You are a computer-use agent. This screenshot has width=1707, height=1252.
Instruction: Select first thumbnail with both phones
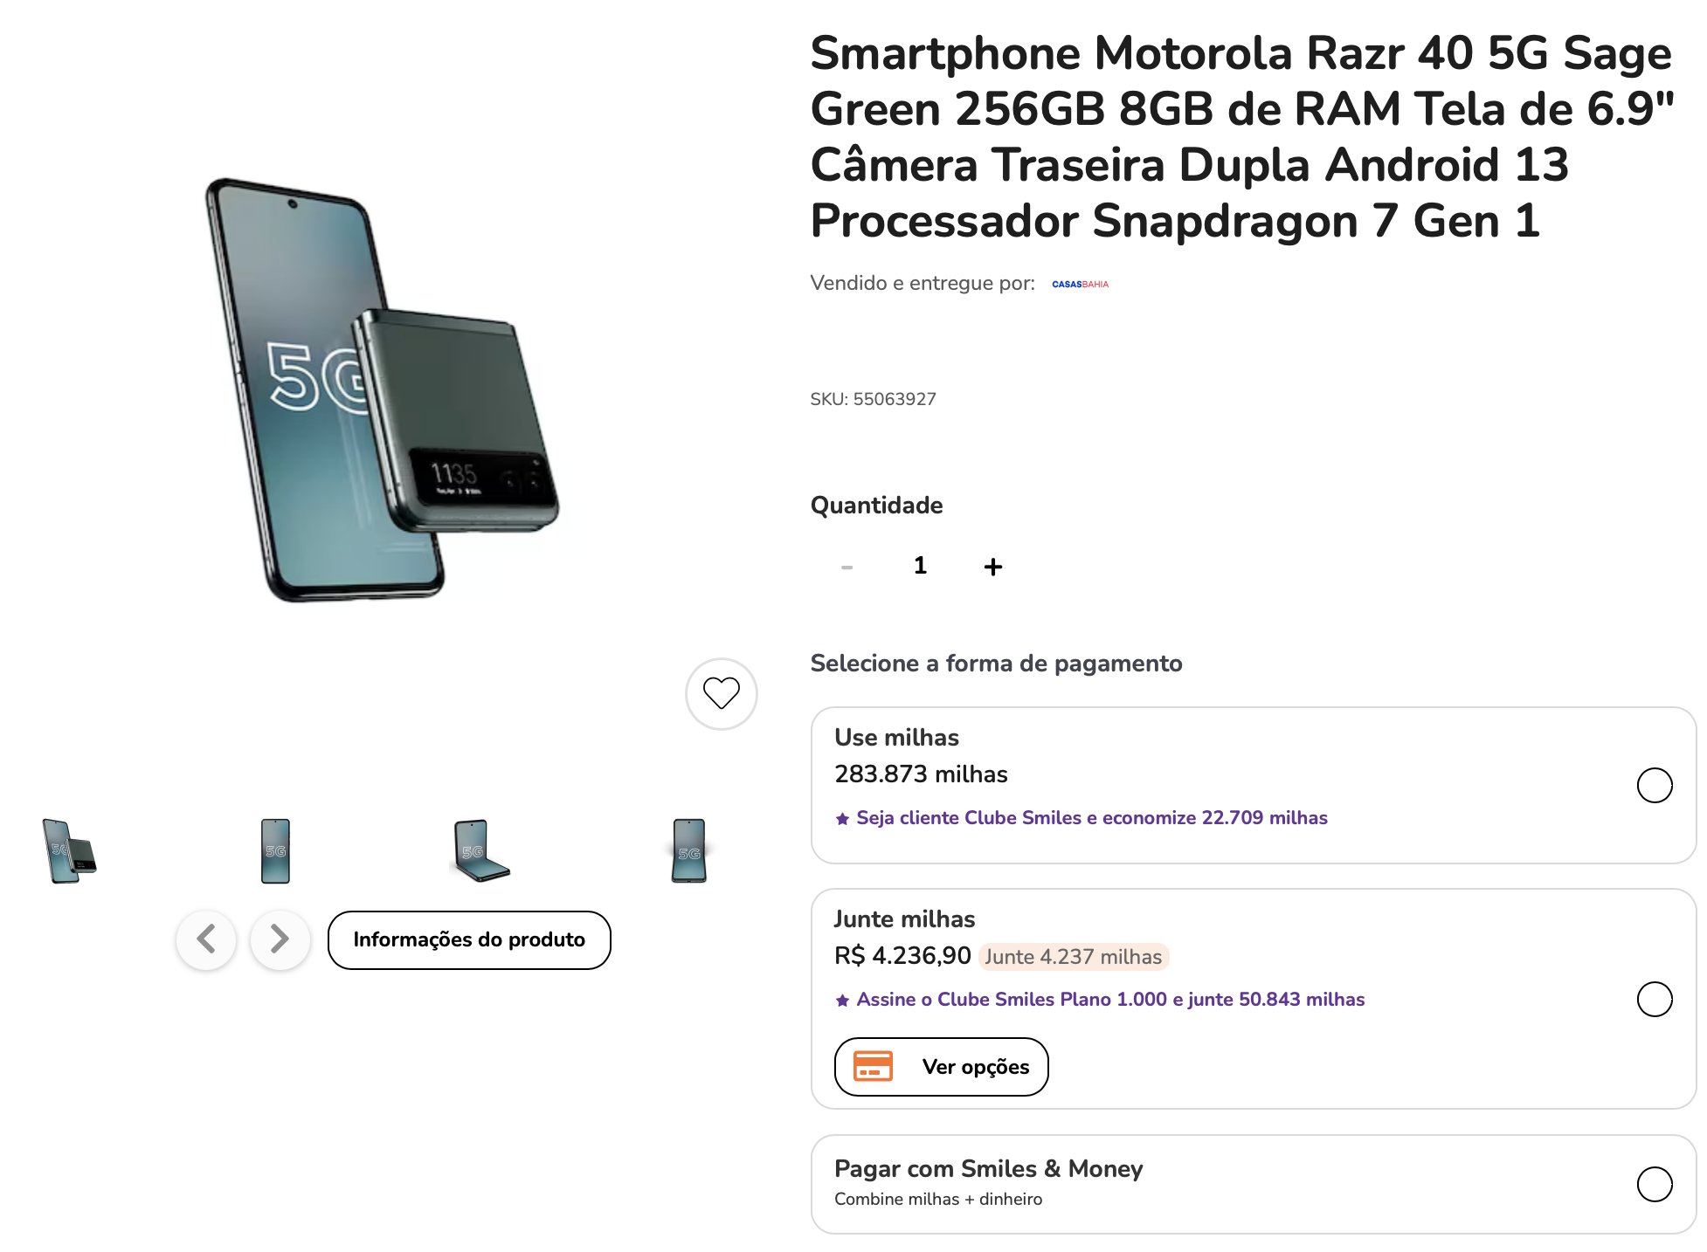(x=69, y=850)
